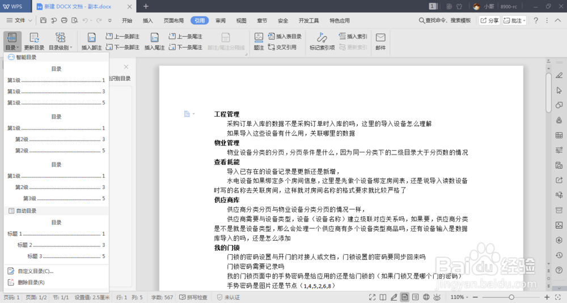Click the zoom in plus button

pyautogui.click(x=547, y=297)
